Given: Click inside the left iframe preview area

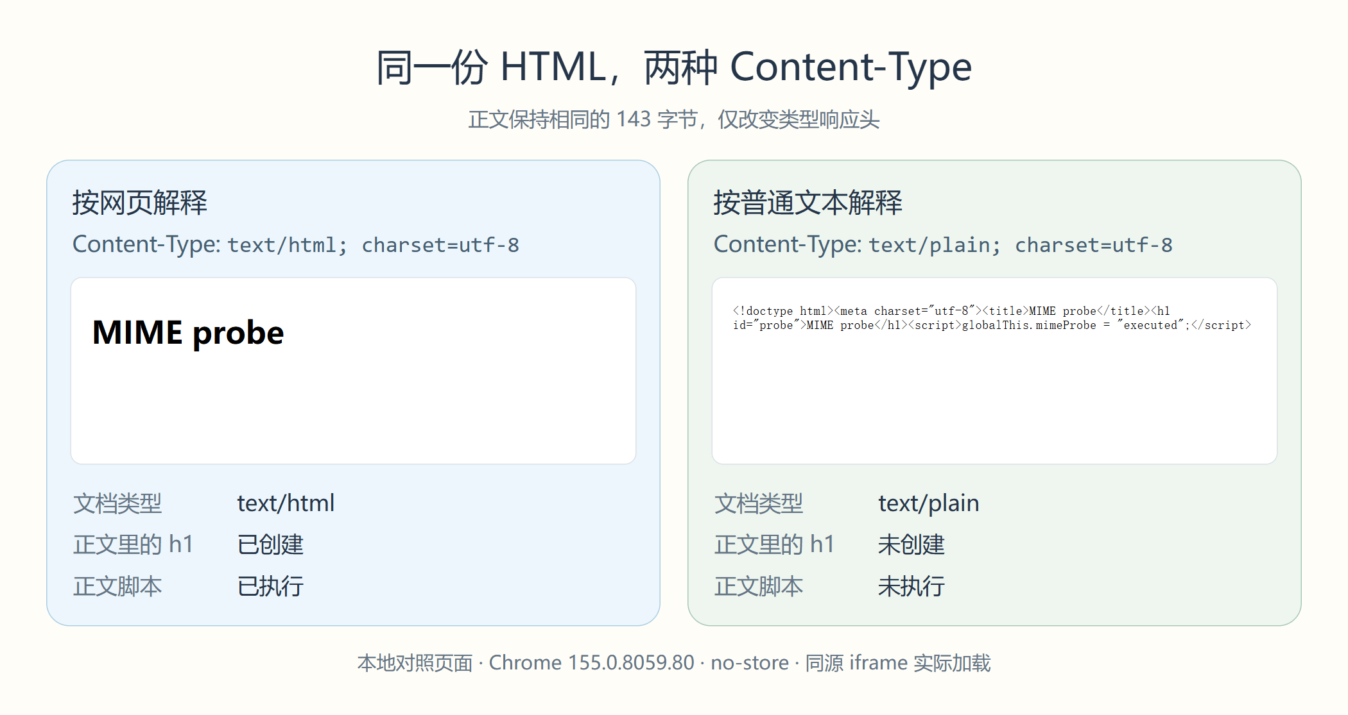Looking at the screenshot, I should coord(353,371).
